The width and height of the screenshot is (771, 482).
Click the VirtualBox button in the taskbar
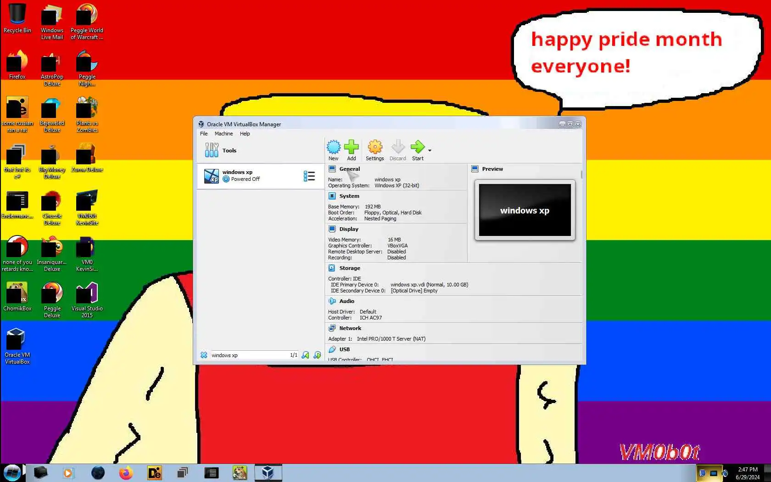coord(268,473)
